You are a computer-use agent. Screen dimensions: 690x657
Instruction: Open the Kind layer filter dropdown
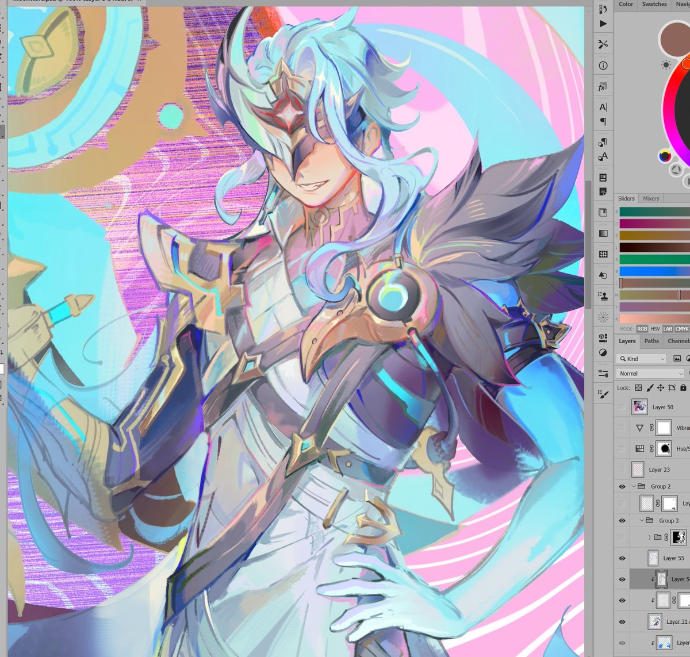click(x=641, y=359)
